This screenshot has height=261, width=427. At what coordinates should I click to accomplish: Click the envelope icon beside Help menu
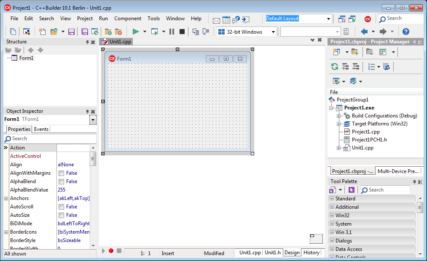click(x=216, y=20)
